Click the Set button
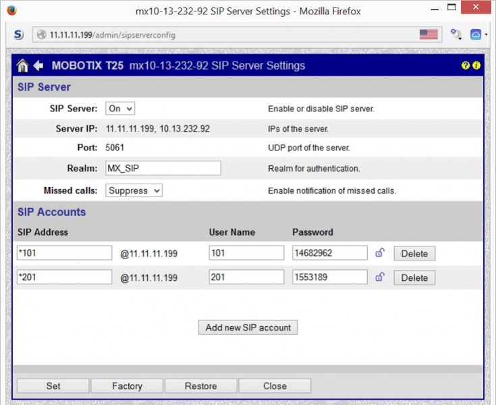Viewport: 496px width, 405px height. [x=53, y=385]
